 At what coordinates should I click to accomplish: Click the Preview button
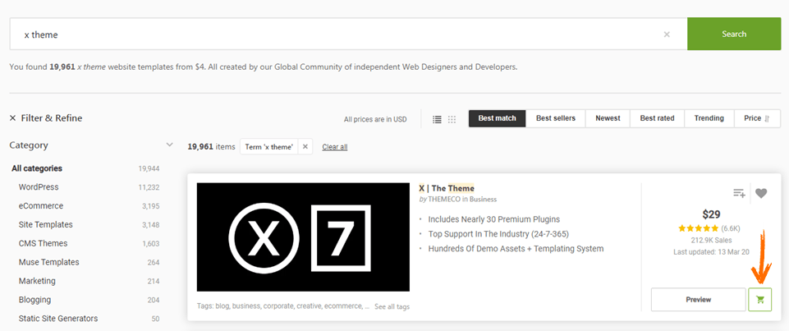click(x=699, y=299)
